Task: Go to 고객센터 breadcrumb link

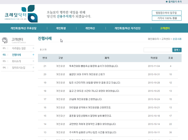Action: click(166, 39)
